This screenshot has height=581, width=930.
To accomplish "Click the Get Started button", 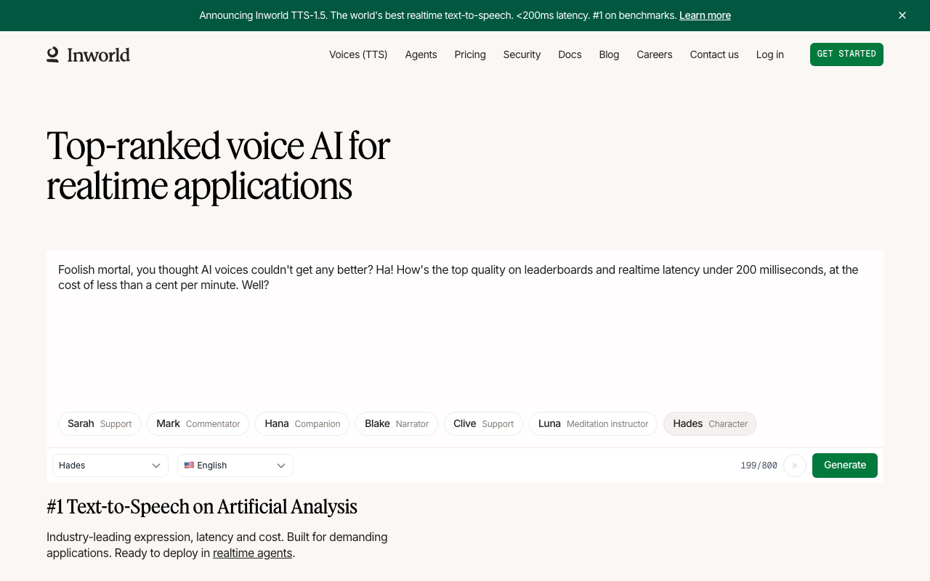I will click(846, 54).
